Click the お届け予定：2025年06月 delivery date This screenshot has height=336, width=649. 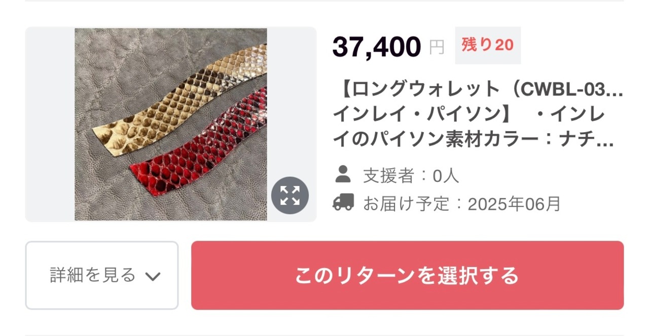462,204
